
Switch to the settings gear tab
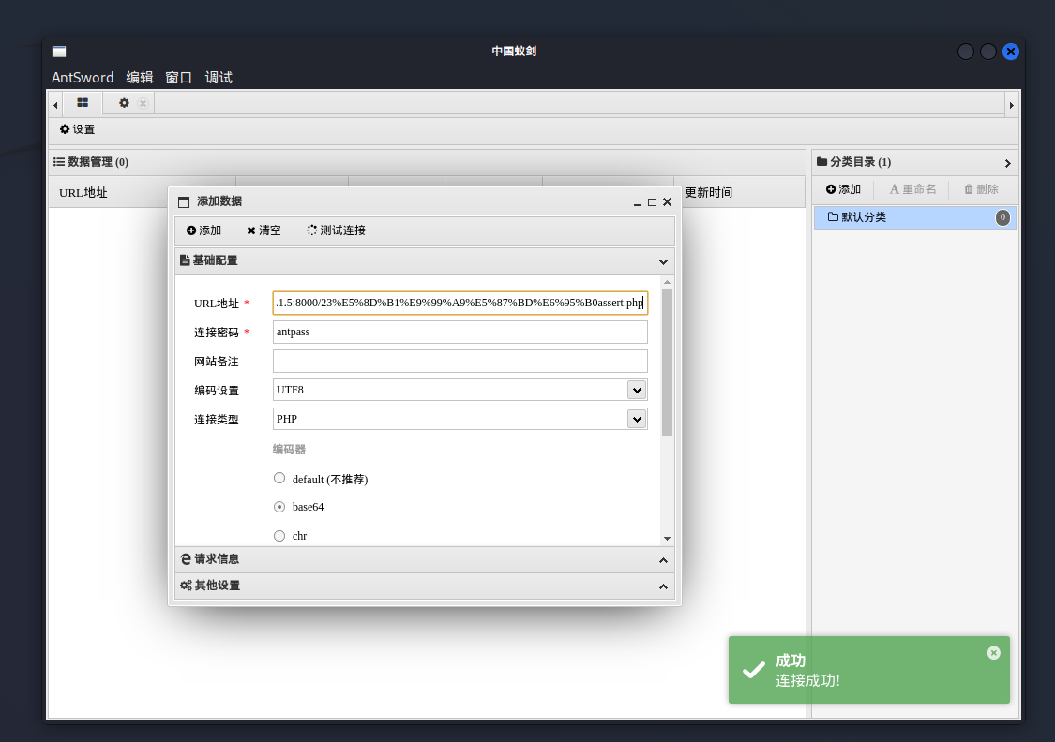coord(124,103)
